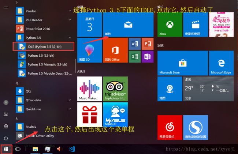Open Task View in the taskbar
The height and width of the screenshot is (154, 238).
(x=18, y=149)
